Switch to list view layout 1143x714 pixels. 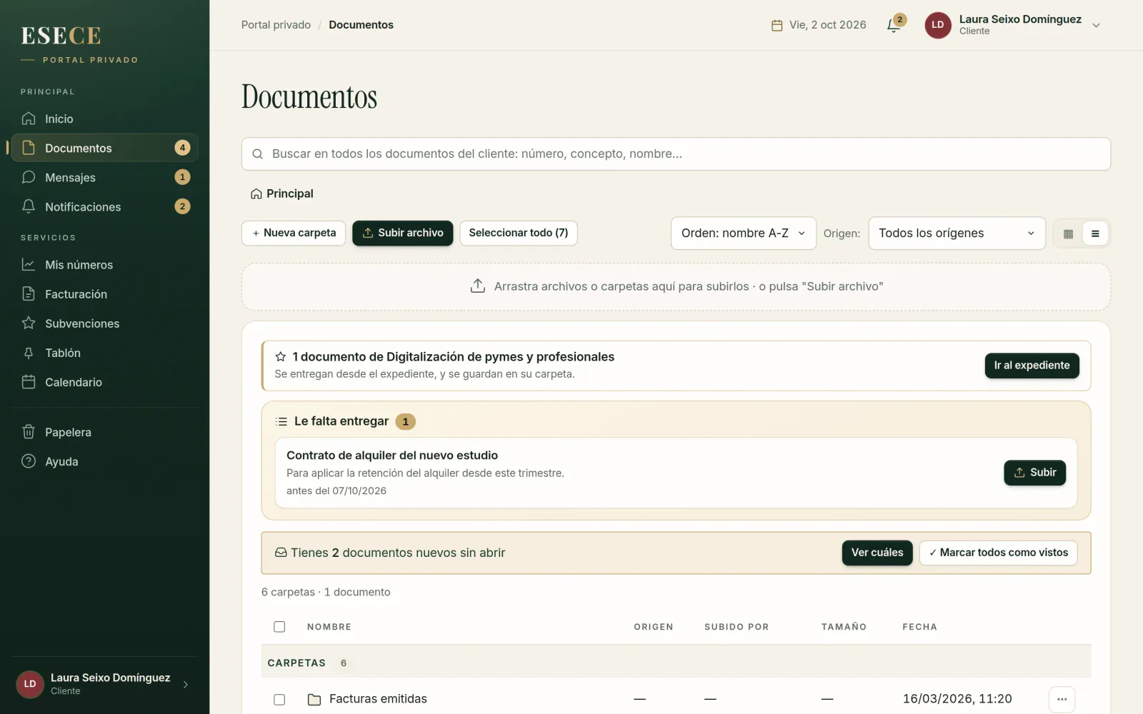click(x=1095, y=233)
